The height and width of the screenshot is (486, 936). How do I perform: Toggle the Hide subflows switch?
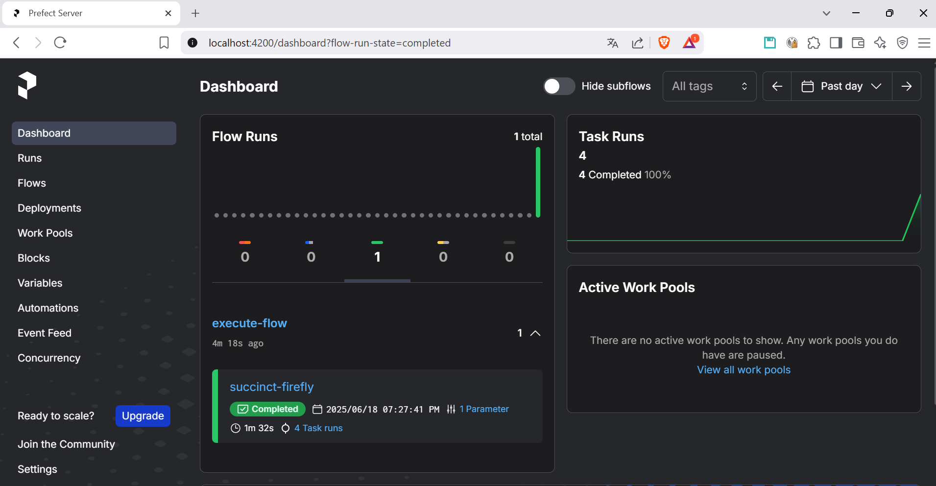pyautogui.click(x=559, y=86)
